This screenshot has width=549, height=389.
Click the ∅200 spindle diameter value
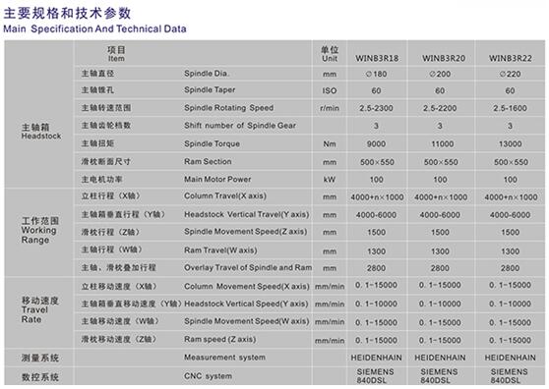pos(440,74)
